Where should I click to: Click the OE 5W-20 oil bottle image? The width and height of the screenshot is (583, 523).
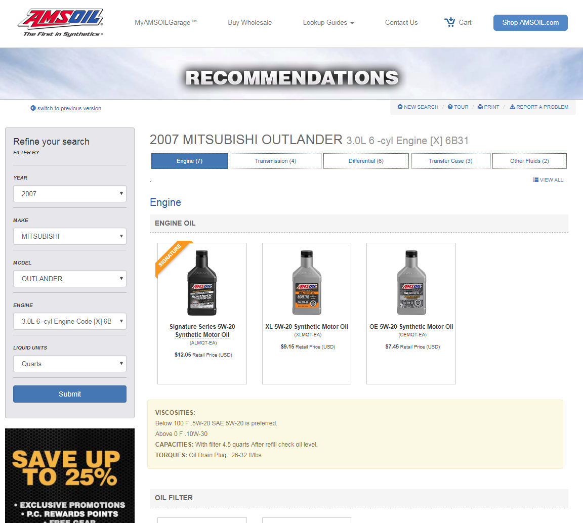click(x=411, y=283)
